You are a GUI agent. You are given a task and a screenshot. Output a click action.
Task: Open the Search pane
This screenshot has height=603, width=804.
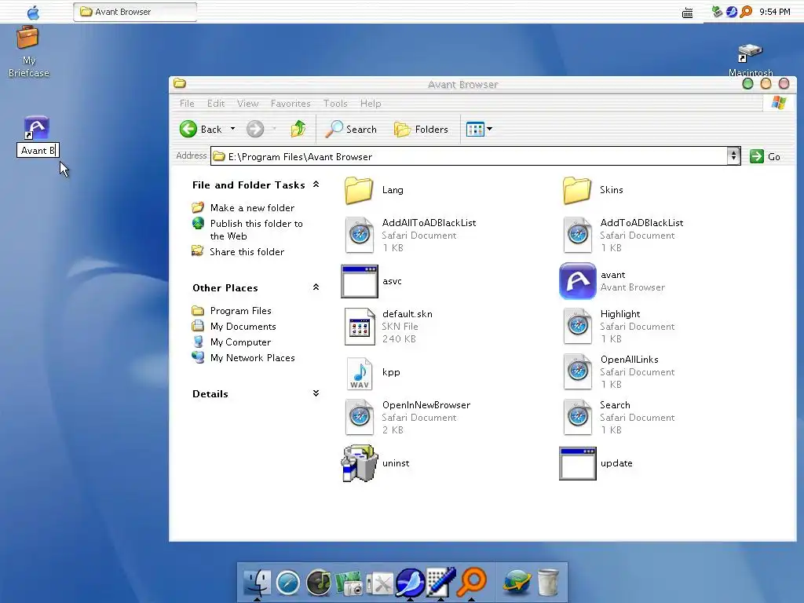pos(351,130)
